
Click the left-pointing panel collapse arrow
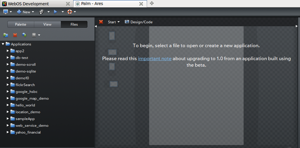tap(96, 26)
